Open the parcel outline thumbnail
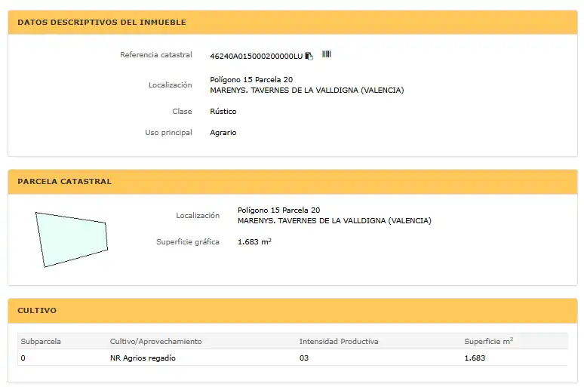This screenshot has height=387, width=584. pos(72,239)
